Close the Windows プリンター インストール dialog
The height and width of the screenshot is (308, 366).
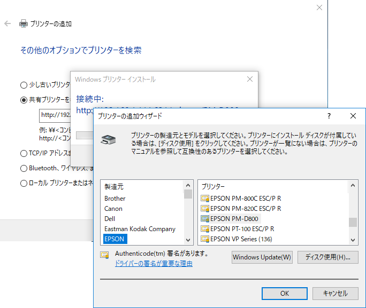point(250,79)
